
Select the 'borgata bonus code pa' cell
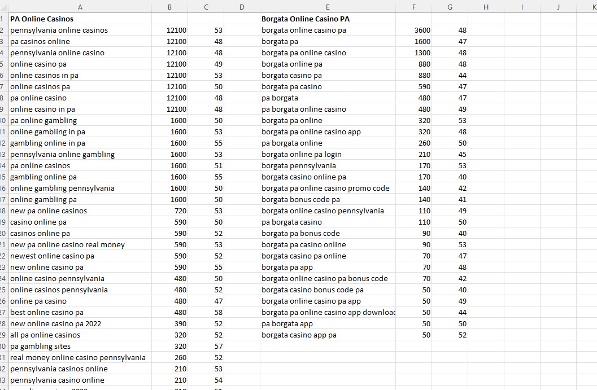[328, 200]
